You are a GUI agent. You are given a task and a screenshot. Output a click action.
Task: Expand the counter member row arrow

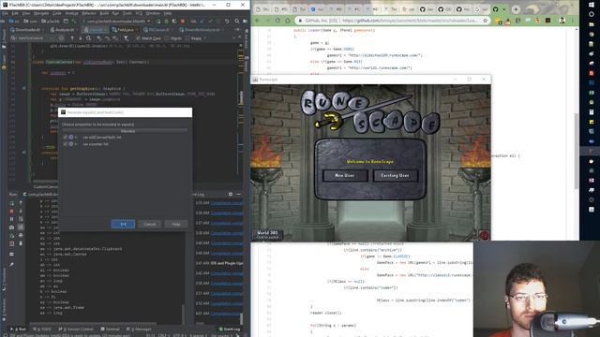[77, 144]
